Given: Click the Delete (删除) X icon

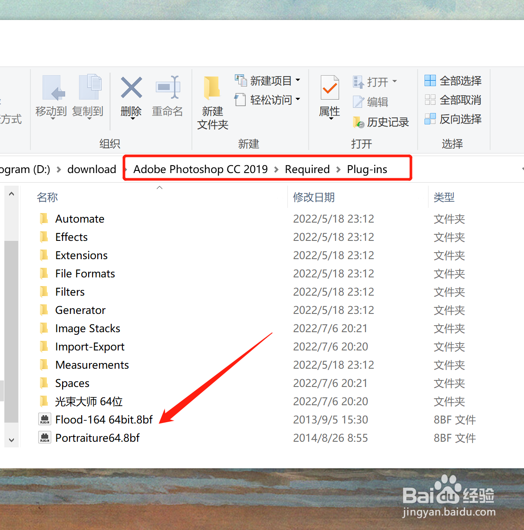Looking at the screenshot, I should point(131,87).
